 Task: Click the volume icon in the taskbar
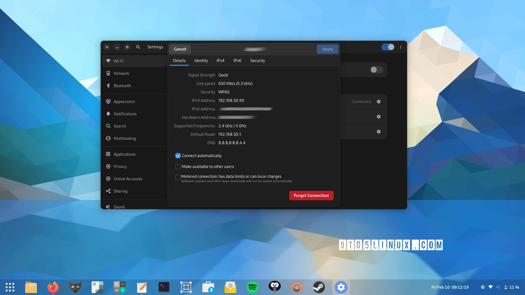click(x=498, y=287)
